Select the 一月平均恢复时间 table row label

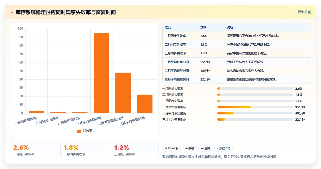tap(177, 62)
